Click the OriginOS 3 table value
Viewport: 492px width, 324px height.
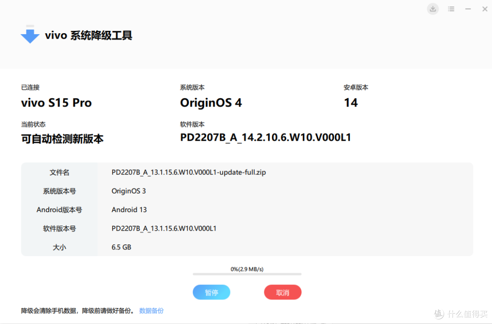(x=128, y=191)
